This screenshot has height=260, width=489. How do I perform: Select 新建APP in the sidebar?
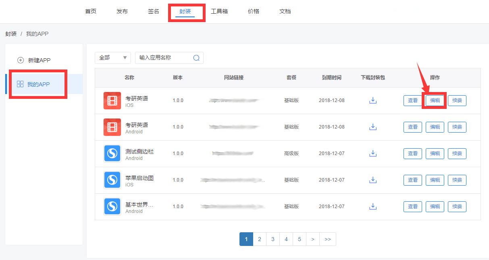click(39, 60)
